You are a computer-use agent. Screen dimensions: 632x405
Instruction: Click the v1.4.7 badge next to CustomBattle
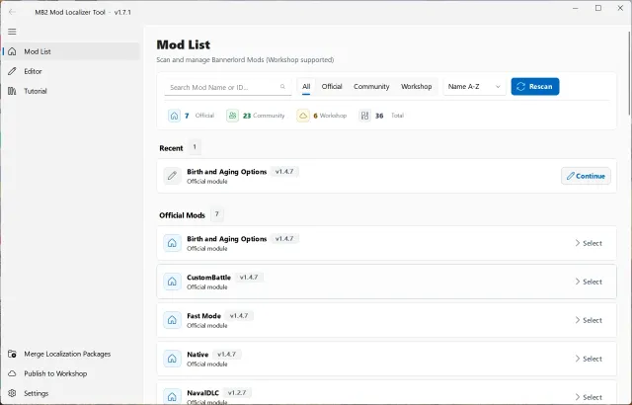(249, 278)
